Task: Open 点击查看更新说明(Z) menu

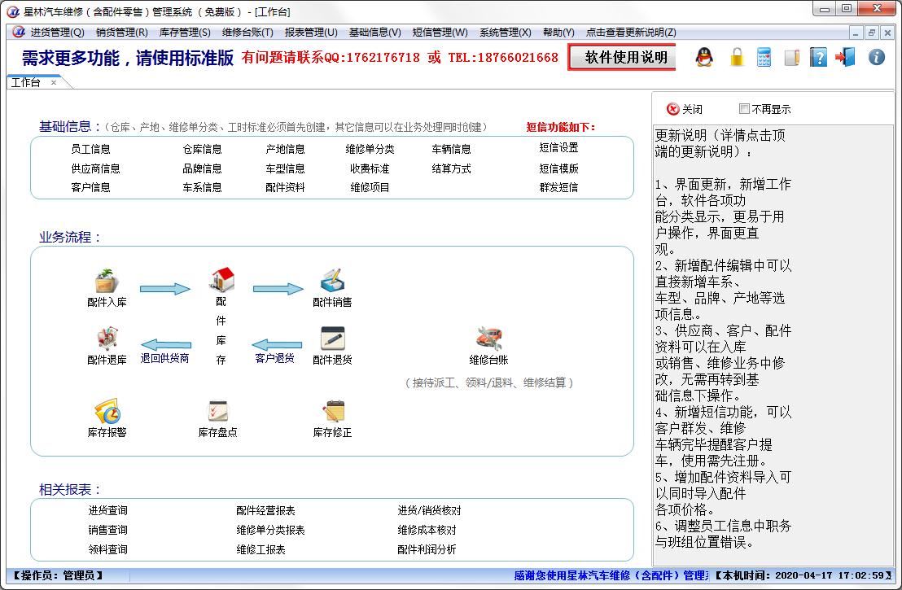Action: point(630,33)
